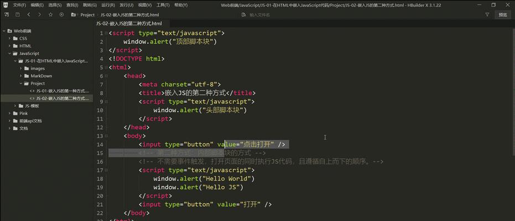Screen dimensions: 515x221
Task: Click line number 21 in the gutter
Action: [x=100, y=204]
